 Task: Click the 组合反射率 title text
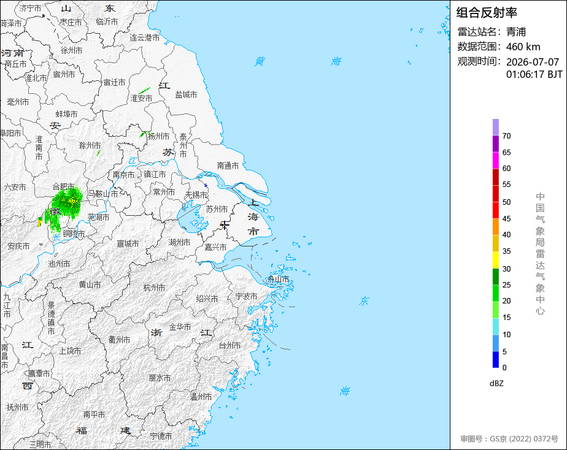point(487,13)
